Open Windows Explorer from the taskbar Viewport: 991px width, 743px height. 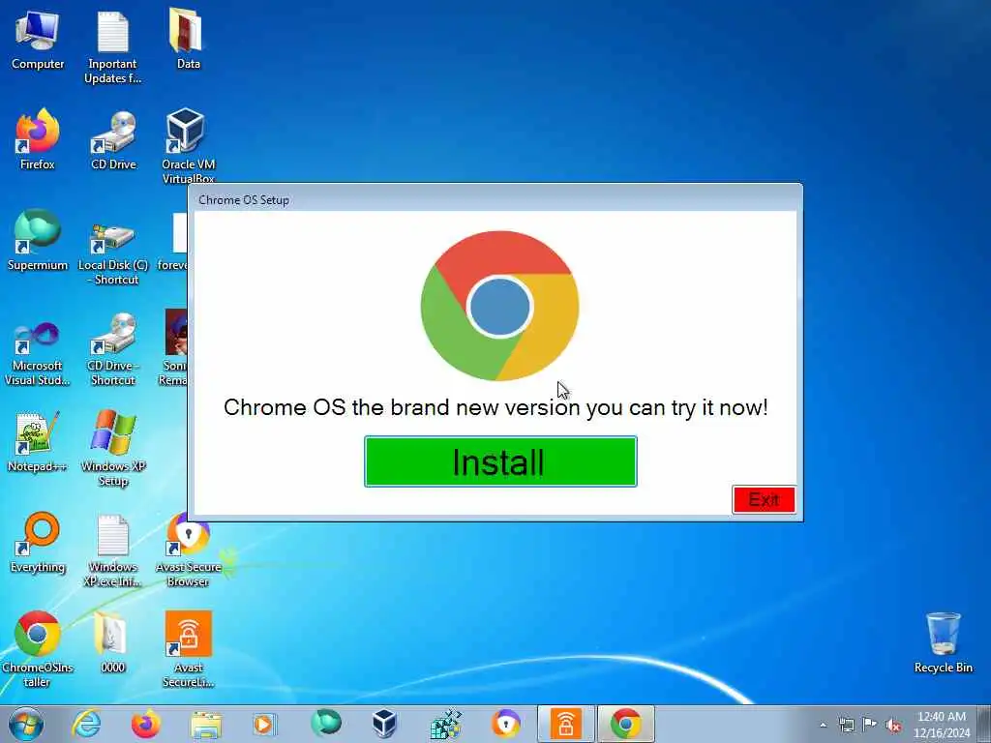coord(206,724)
